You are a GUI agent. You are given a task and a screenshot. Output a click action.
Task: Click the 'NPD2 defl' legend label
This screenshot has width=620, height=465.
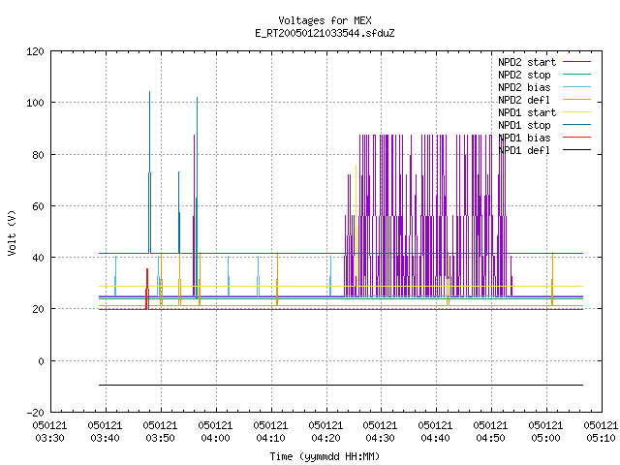coord(524,100)
